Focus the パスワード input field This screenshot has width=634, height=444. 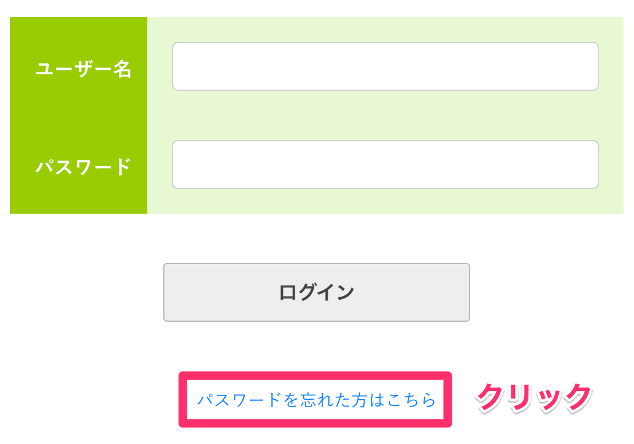click(385, 165)
